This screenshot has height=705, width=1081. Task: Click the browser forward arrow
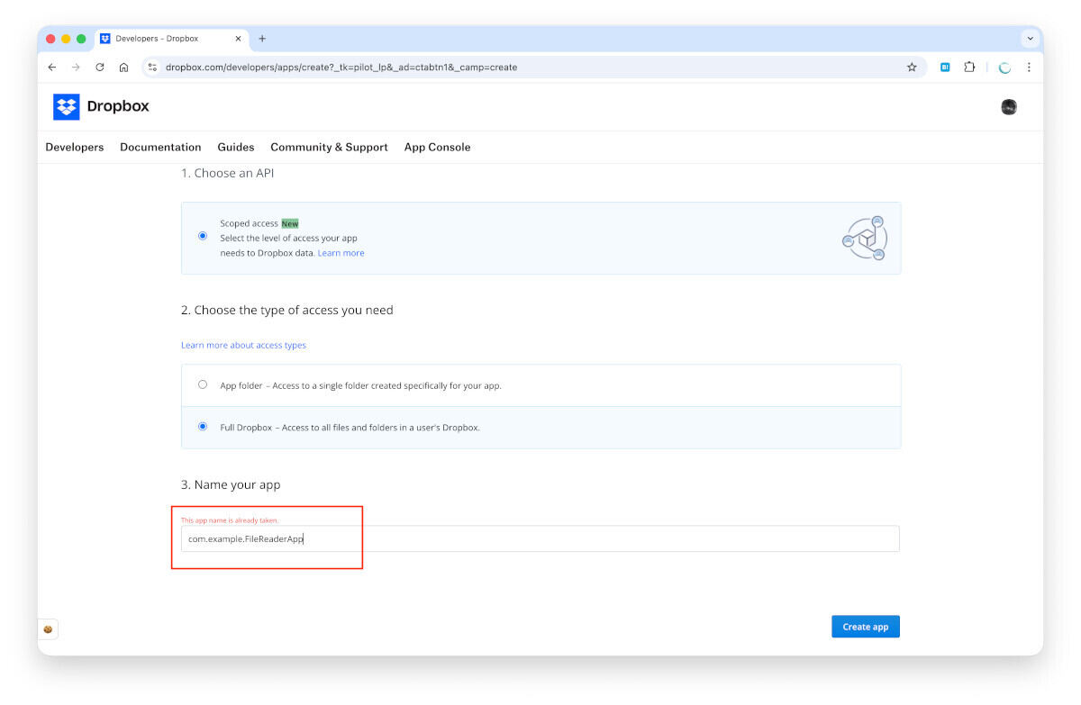(76, 68)
